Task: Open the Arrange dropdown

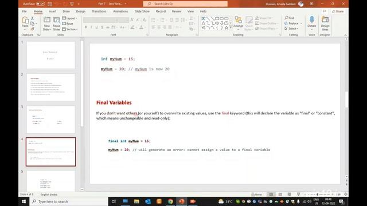Action: coord(239,23)
